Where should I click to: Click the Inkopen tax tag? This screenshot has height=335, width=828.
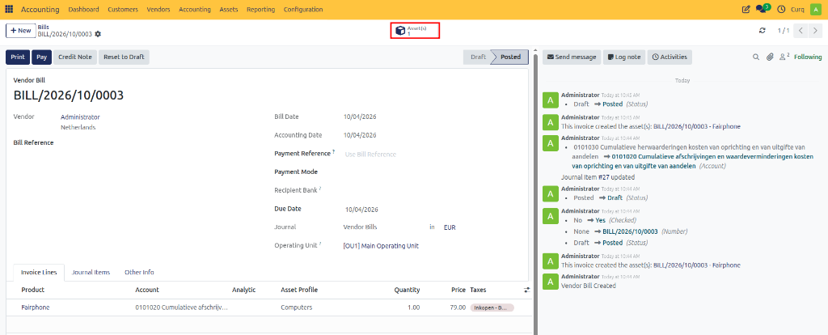tap(492, 307)
